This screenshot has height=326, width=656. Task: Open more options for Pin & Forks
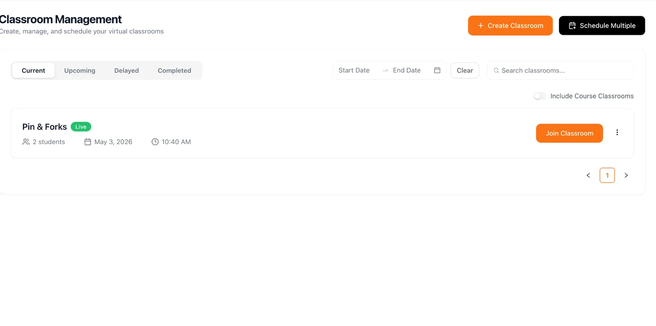pos(617,132)
